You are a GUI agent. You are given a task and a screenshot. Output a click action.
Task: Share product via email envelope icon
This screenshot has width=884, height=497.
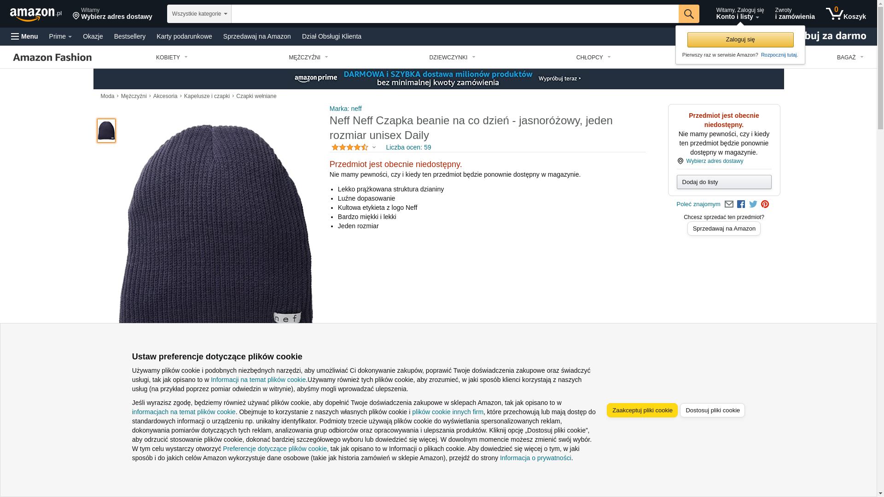(729, 204)
